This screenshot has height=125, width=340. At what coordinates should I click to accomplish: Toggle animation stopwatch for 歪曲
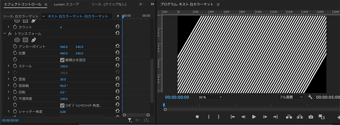point(15,79)
